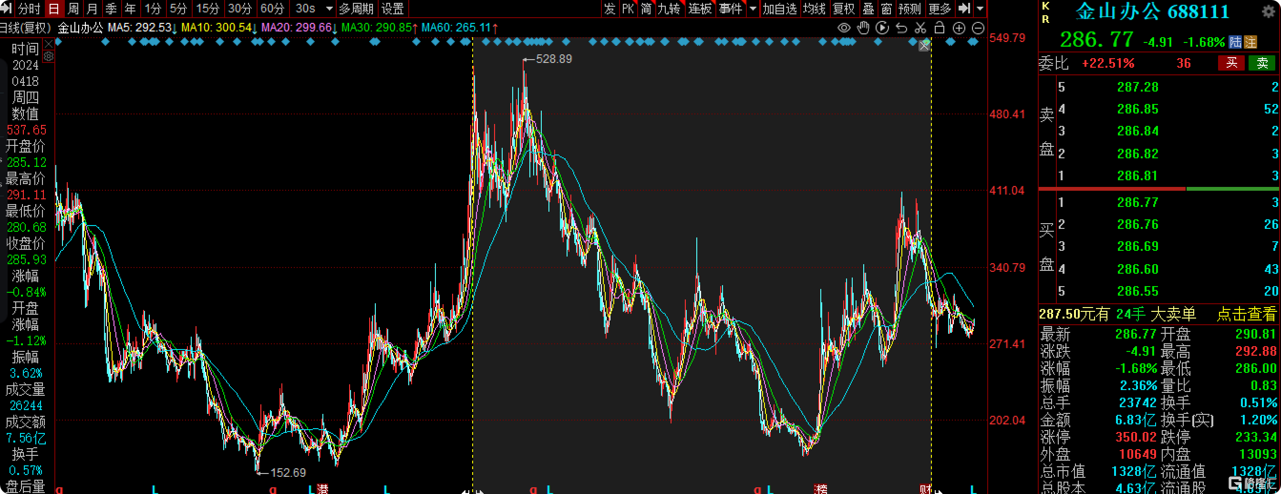Click sell level 5 price 287.28

click(1138, 87)
